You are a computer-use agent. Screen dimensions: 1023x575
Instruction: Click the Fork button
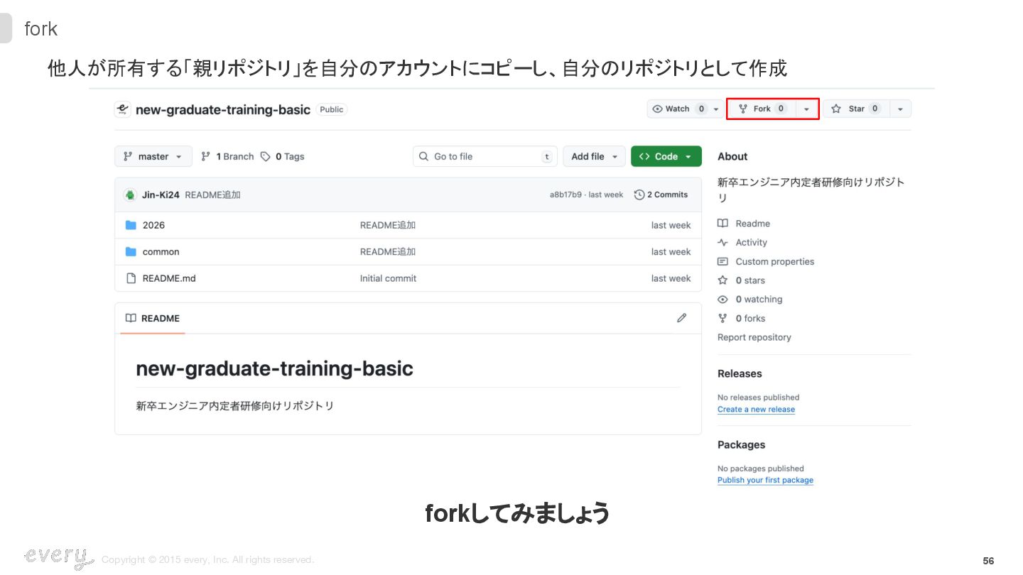point(762,109)
